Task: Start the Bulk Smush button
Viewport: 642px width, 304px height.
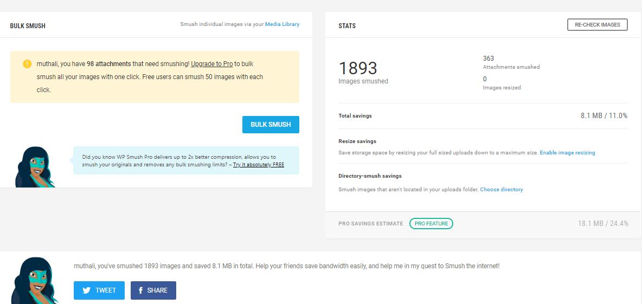Action: pyautogui.click(x=271, y=125)
